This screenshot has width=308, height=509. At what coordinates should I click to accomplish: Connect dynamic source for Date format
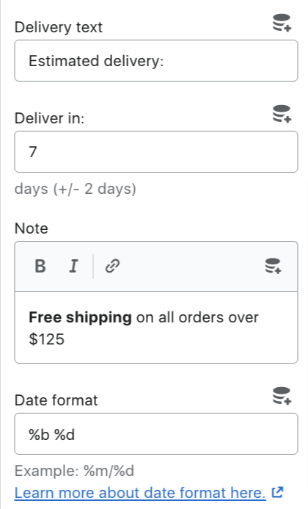click(282, 396)
